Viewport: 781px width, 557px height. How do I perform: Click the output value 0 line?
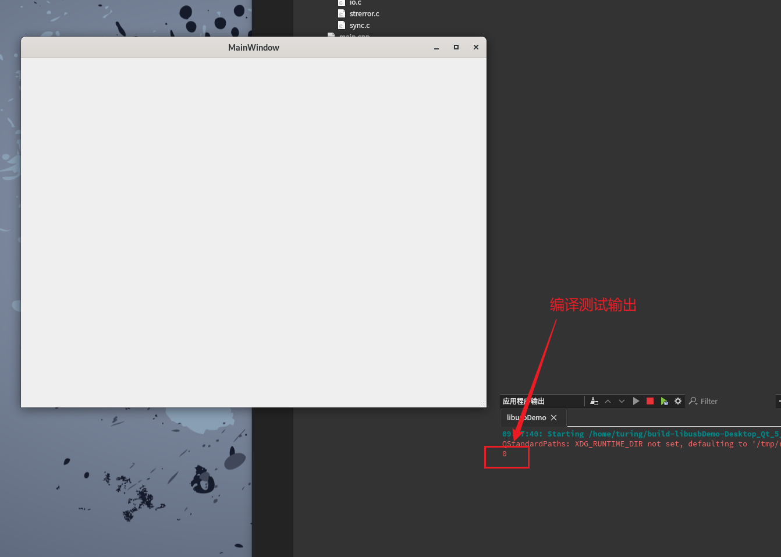[x=505, y=454]
